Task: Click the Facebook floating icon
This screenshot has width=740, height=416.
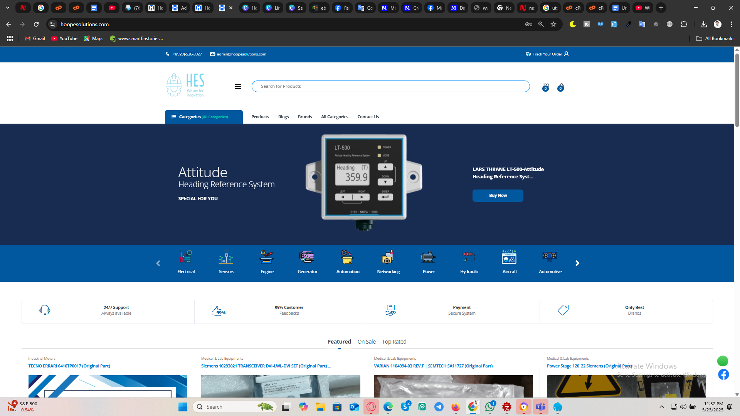Action: 723,374
